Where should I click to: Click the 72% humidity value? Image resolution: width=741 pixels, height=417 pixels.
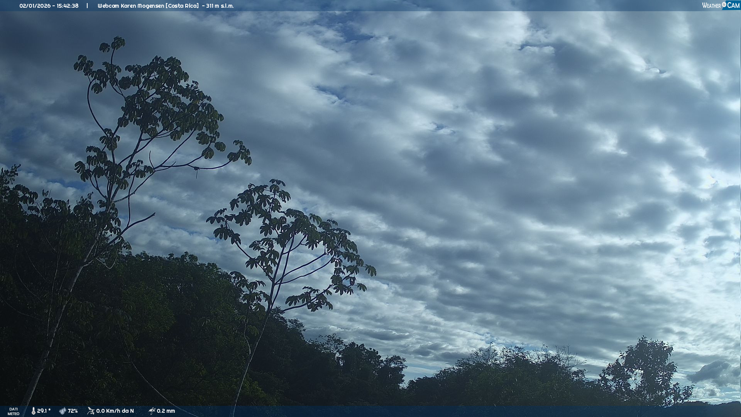(73, 411)
